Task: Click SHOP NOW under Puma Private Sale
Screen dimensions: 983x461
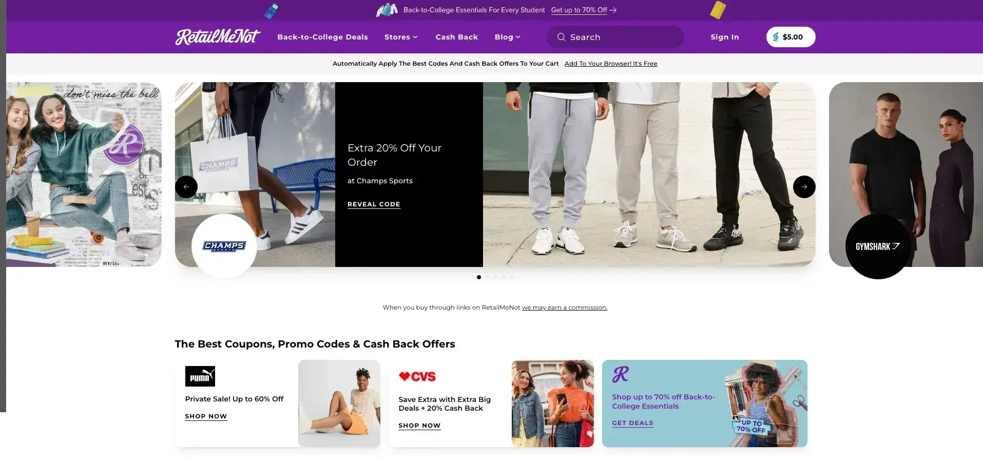Action: (x=206, y=416)
